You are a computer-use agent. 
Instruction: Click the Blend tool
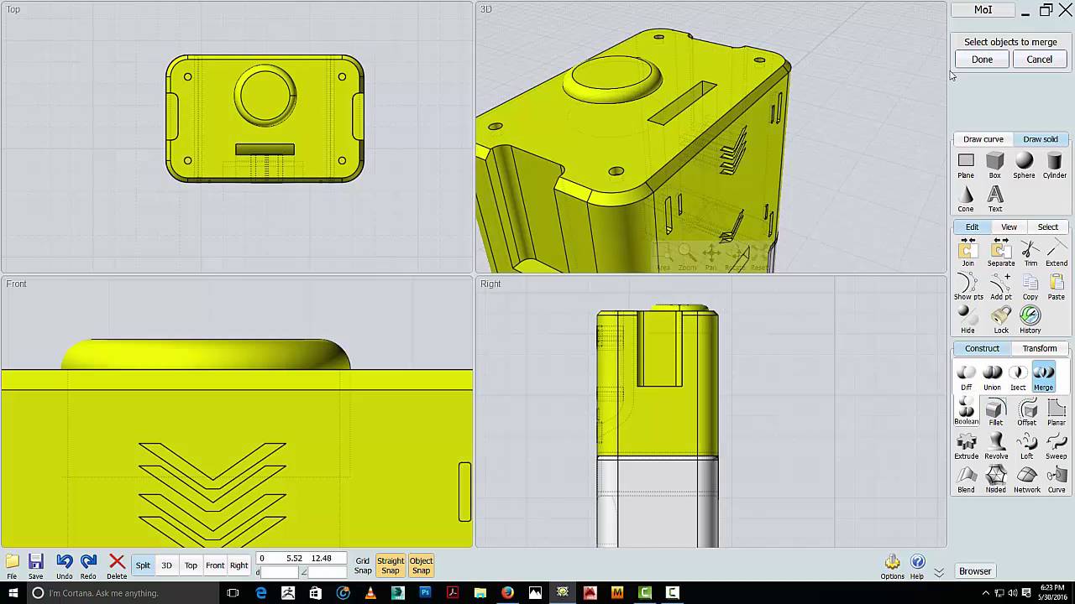pyautogui.click(x=966, y=479)
